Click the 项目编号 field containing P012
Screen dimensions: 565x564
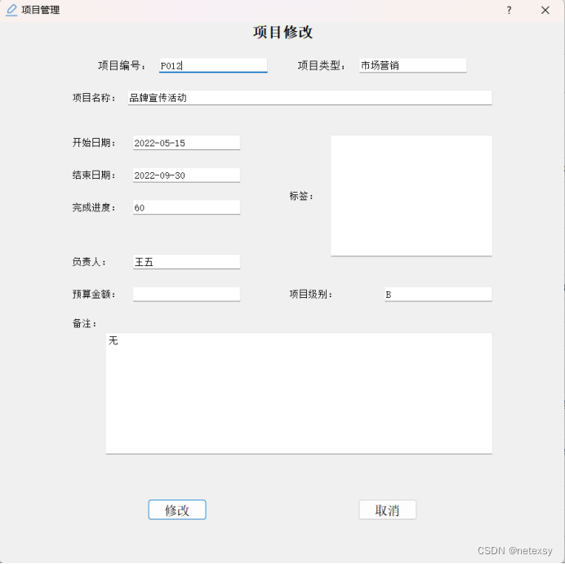(x=213, y=65)
